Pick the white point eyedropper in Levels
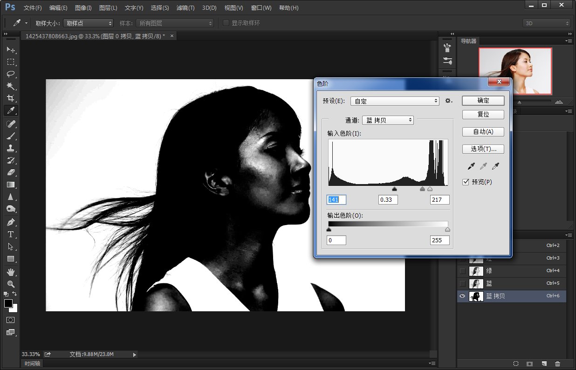576x370 pixels. [496, 166]
